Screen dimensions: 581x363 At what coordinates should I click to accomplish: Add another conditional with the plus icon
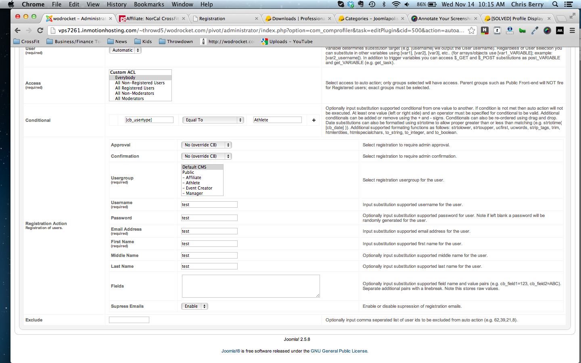314,120
